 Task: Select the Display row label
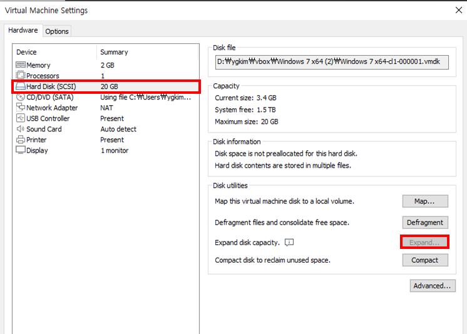[x=37, y=151]
